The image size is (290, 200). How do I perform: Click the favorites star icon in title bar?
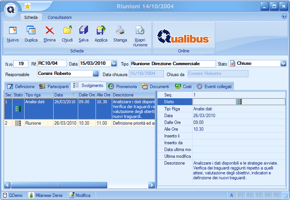pyautogui.click(x=28, y=6)
